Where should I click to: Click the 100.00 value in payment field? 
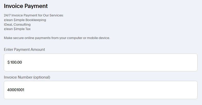click(x=16, y=62)
